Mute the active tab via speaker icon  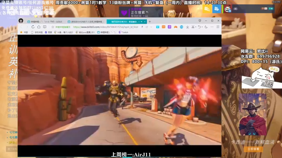coord(142,22)
